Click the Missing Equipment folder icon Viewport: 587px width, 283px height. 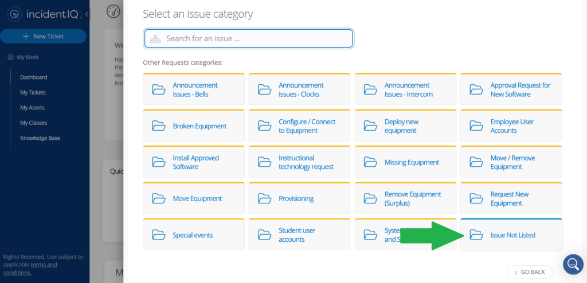pyautogui.click(x=371, y=162)
